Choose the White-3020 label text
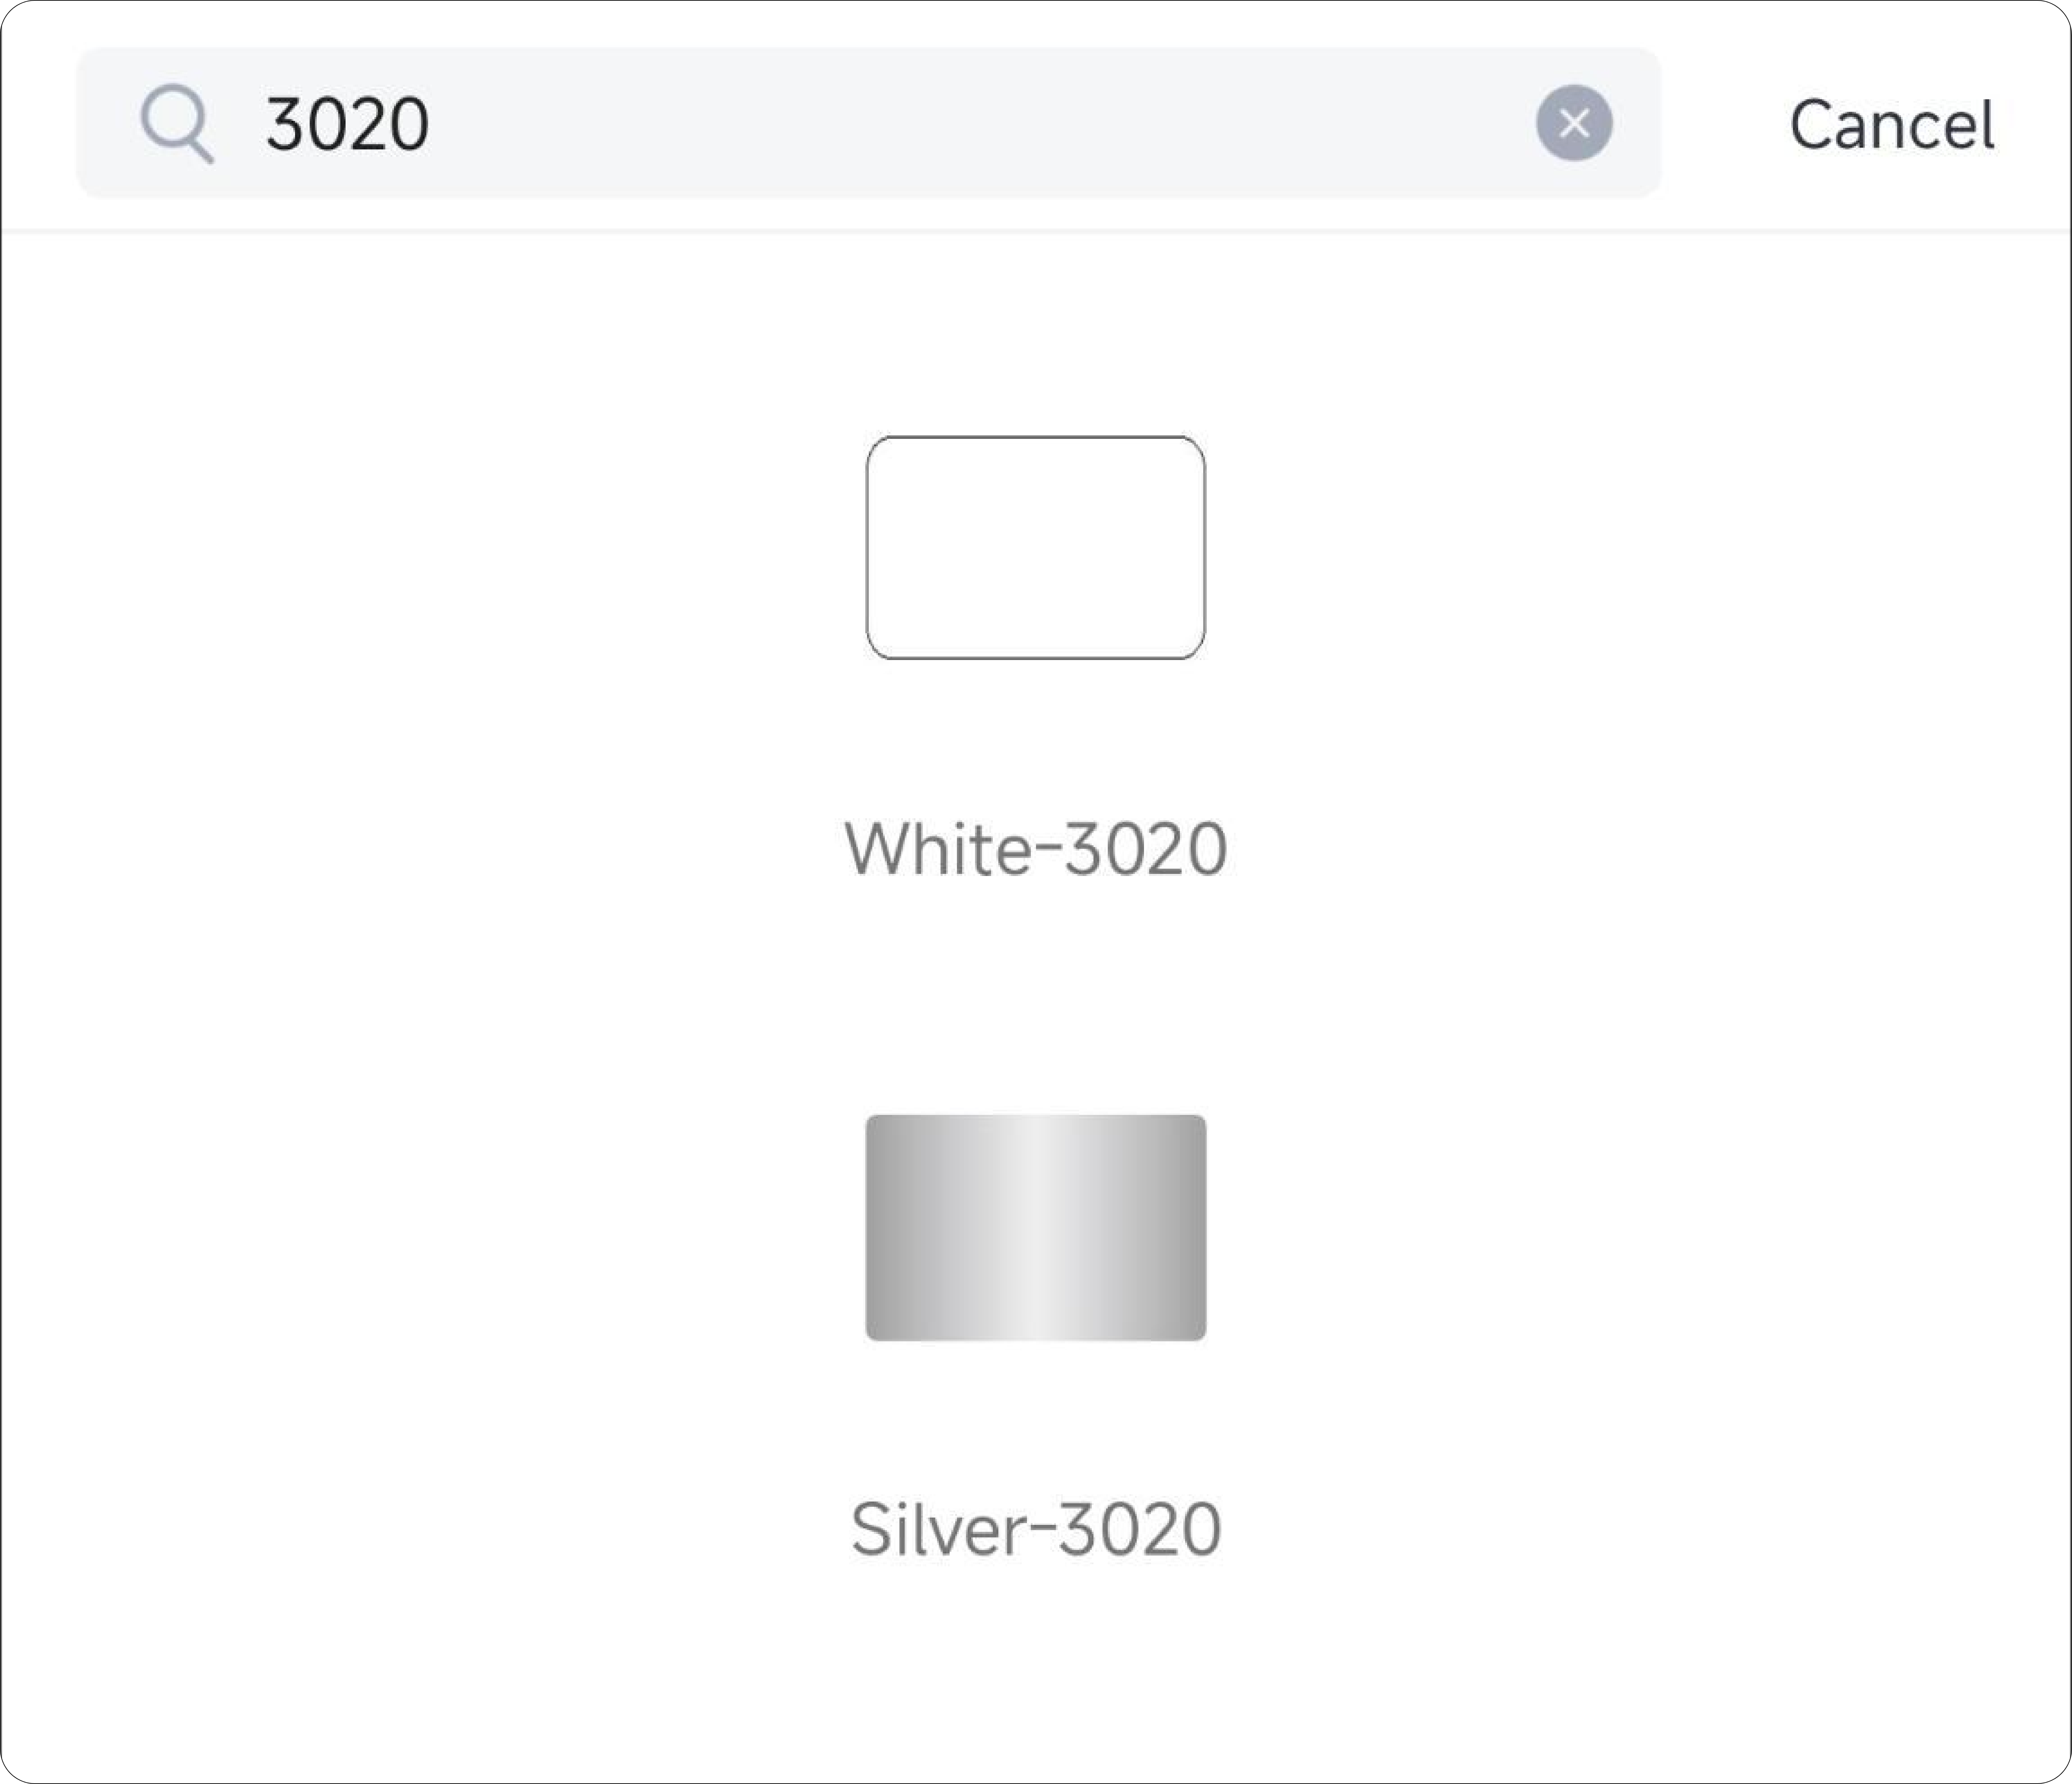 pyautogui.click(x=1035, y=849)
